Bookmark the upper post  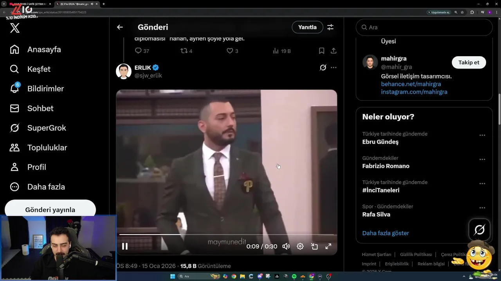pos(321,51)
